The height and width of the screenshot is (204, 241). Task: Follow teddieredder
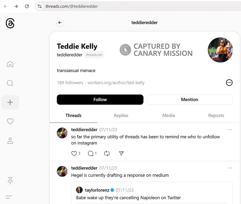[100, 99]
